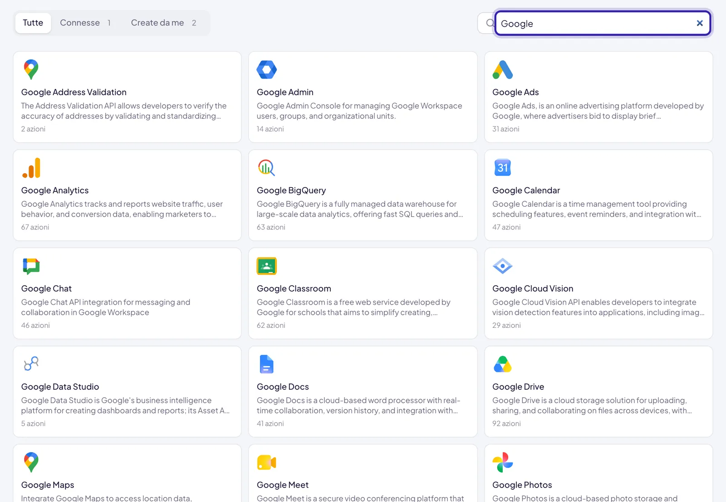Image resolution: width=726 pixels, height=502 pixels.
Task: Choose the Google Classroom title
Action: pos(294,288)
